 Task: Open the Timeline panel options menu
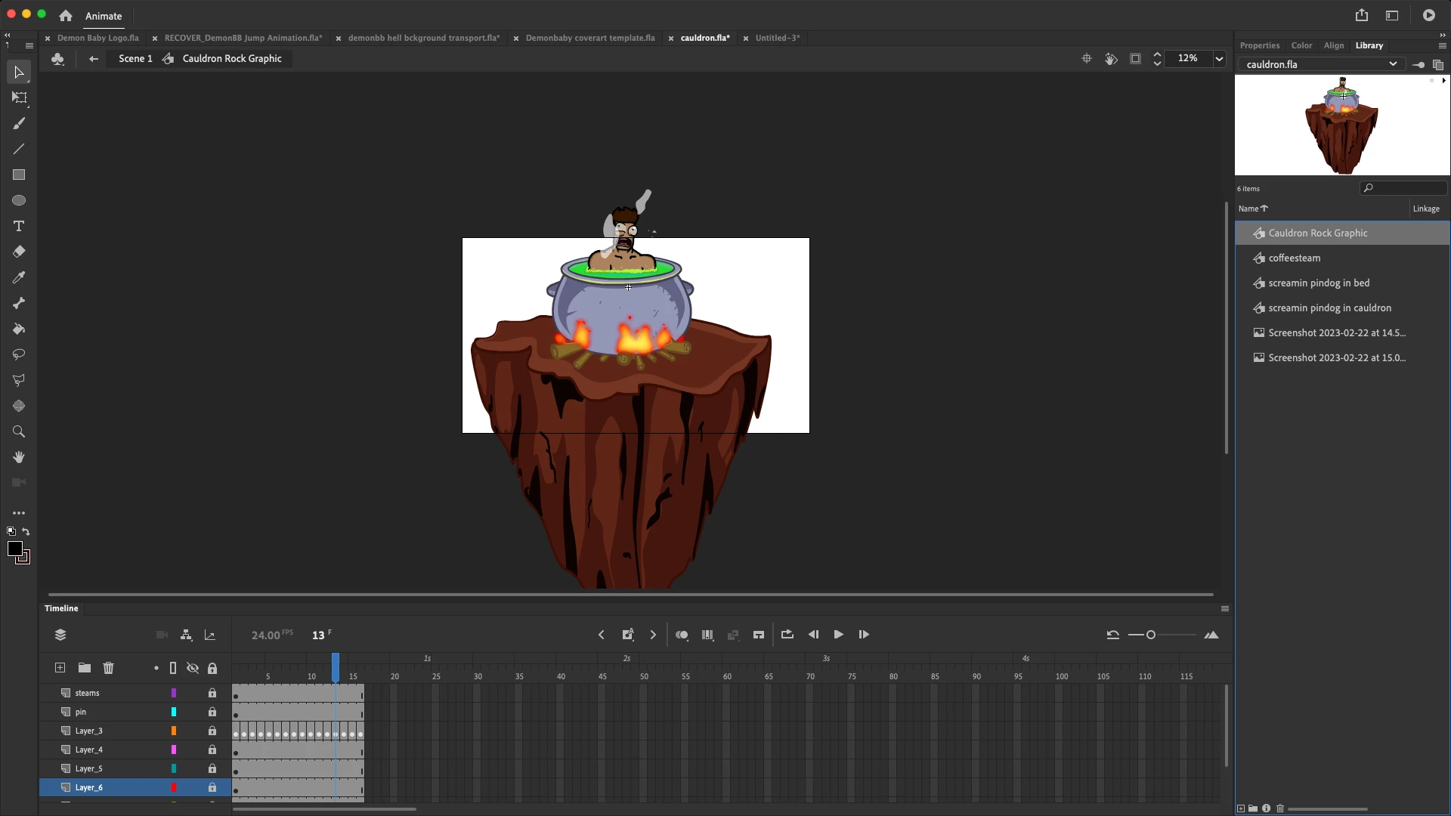pyautogui.click(x=1225, y=608)
